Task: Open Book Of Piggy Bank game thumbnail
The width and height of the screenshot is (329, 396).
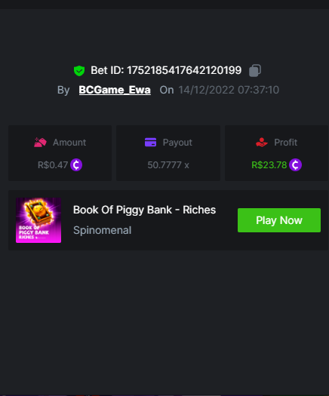Action: pos(38,220)
